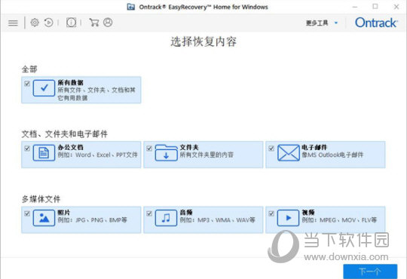Click the app icon in title bar

click(131, 7)
